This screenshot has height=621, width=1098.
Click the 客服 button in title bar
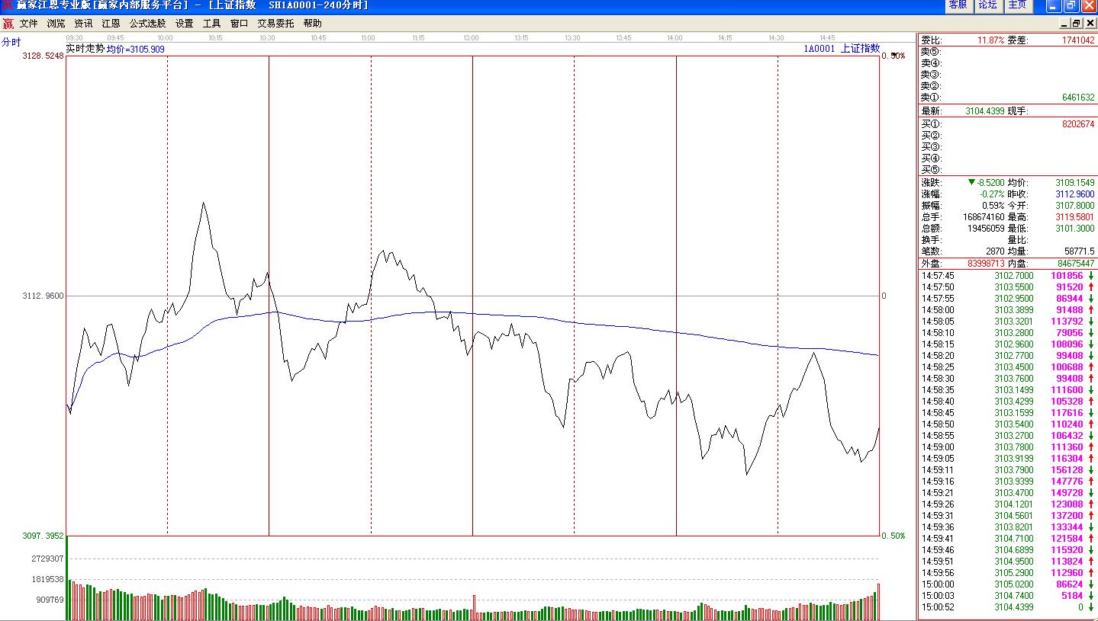958,5
